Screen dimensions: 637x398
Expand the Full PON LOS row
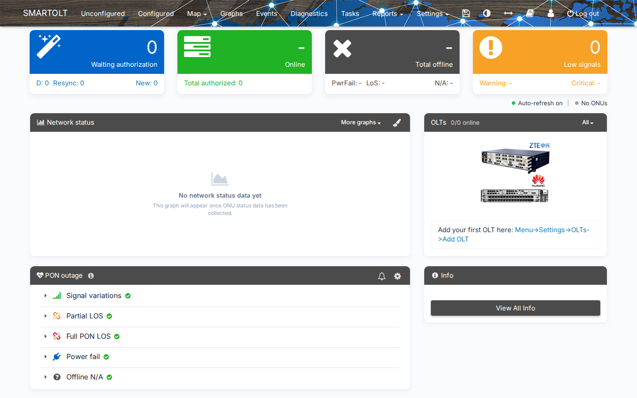coord(46,336)
